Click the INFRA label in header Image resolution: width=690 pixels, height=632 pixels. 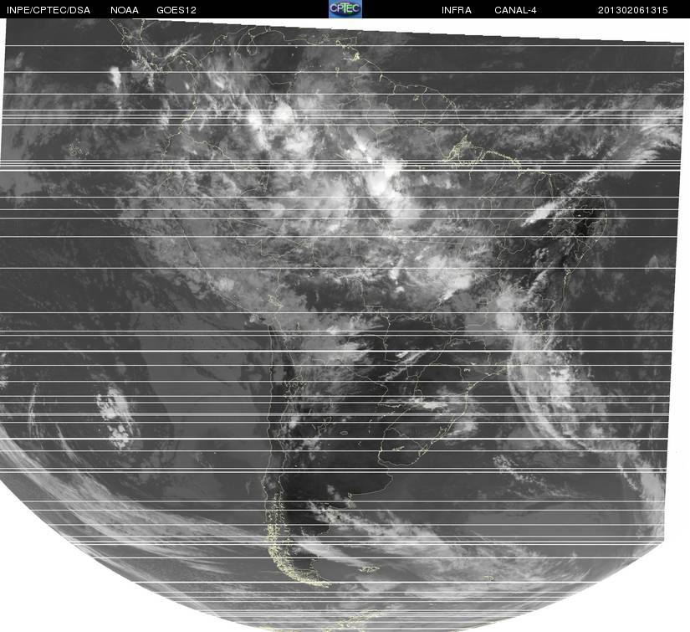click(457, 10)
